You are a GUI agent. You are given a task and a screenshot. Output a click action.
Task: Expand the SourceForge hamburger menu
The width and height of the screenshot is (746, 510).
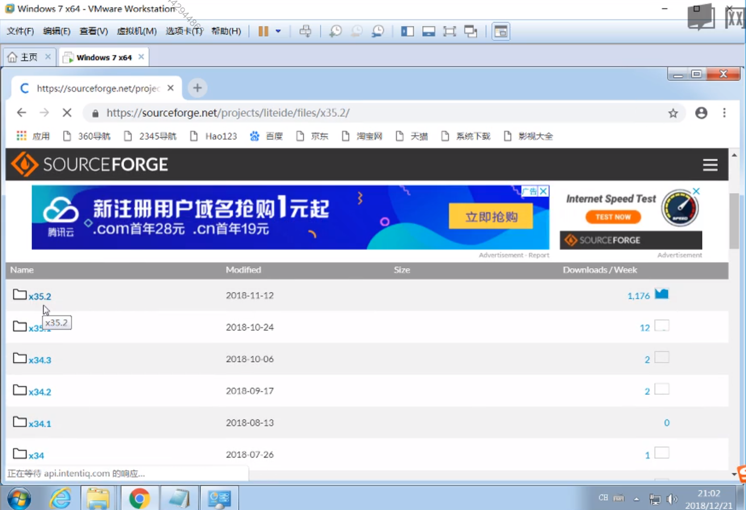tap(710, 165)
